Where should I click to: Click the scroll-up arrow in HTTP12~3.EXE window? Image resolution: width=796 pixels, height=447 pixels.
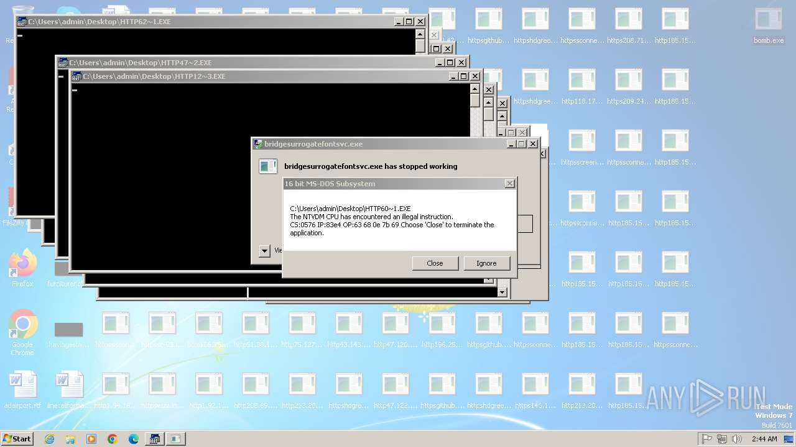coord(475,88)
